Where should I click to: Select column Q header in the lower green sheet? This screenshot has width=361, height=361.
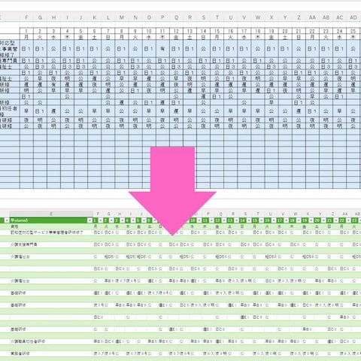pyautogui.click(x=220, y=214)
